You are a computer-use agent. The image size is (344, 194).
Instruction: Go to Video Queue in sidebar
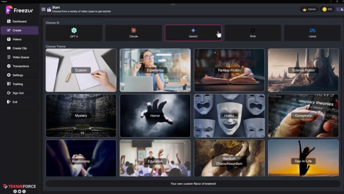pos(20,57)
